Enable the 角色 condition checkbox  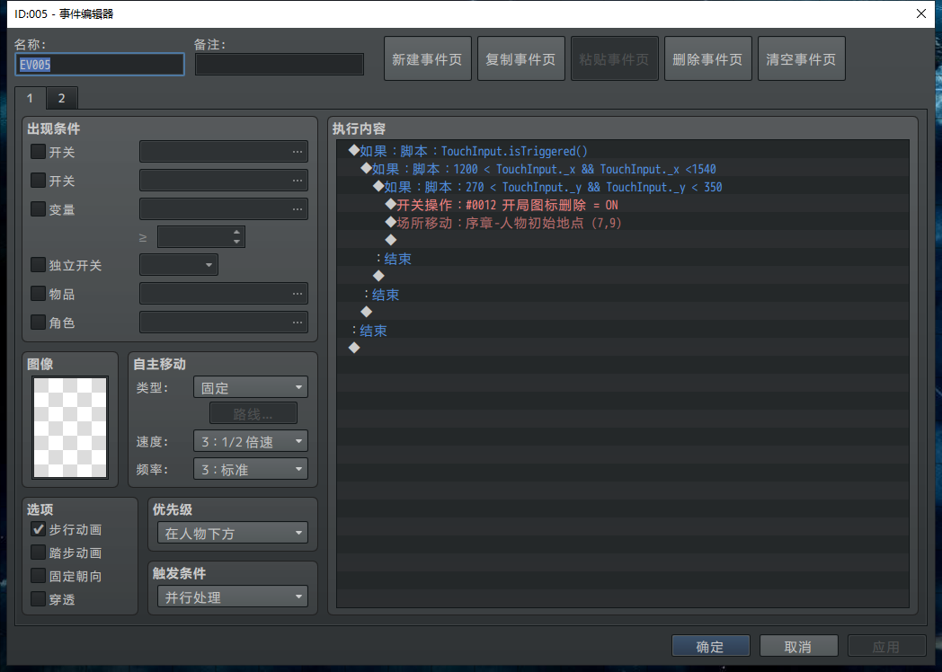pos(38,323)
